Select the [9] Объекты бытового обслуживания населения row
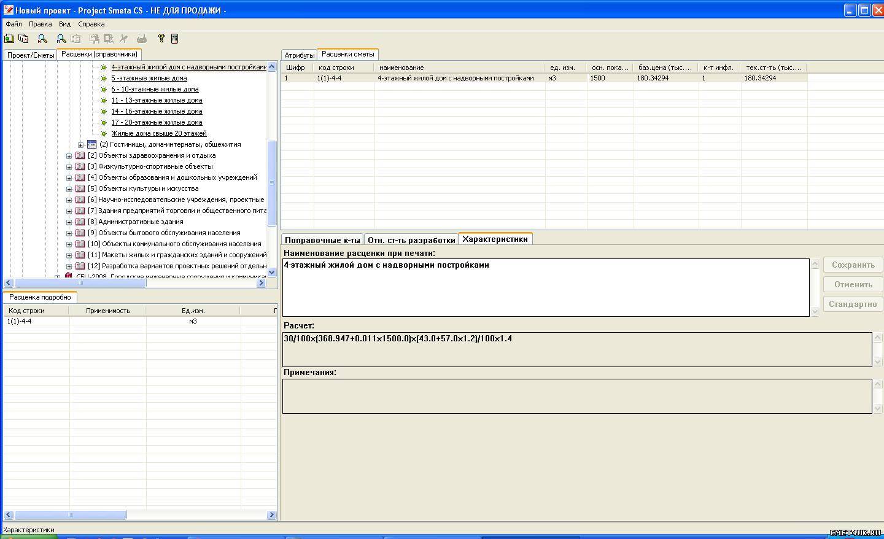884x539 pixels. click(163, 233)
